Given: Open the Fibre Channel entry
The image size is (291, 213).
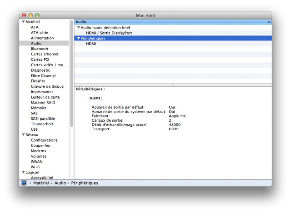Looking at the screenshot, I should coord(43,76).
